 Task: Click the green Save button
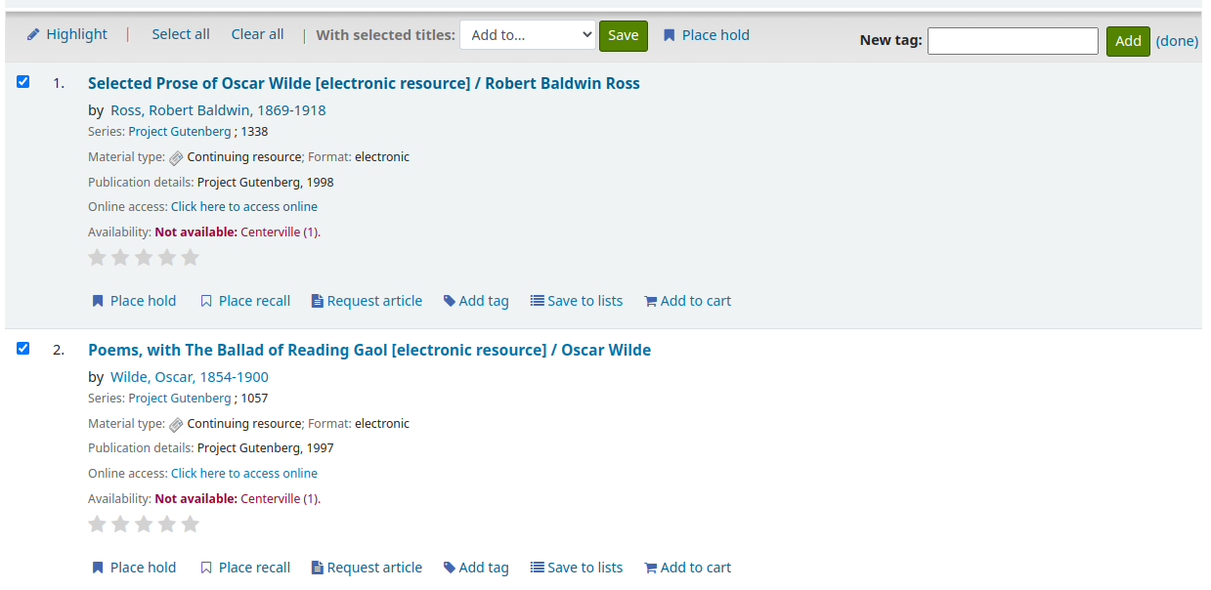coord(623,34)
